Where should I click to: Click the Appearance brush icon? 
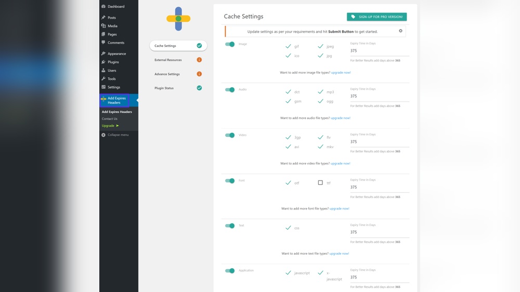point(103,53)
